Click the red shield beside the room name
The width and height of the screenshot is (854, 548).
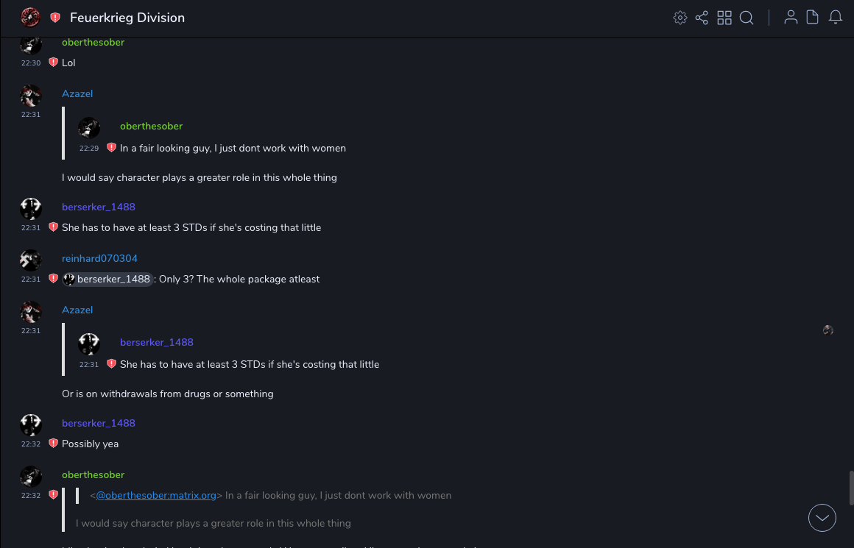pyautogui.click(x=55, y=18)
